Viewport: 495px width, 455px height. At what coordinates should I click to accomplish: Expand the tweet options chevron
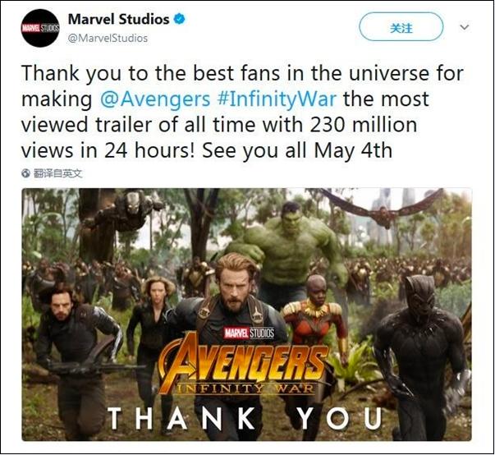464,27
